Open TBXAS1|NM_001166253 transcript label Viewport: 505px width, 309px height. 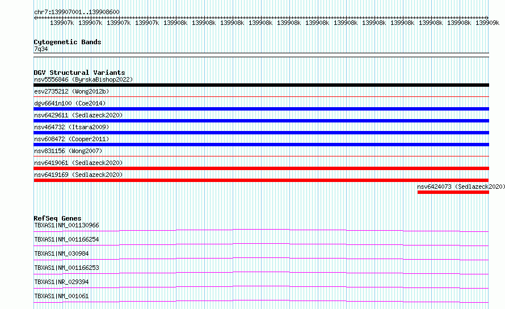pos(66,268)
